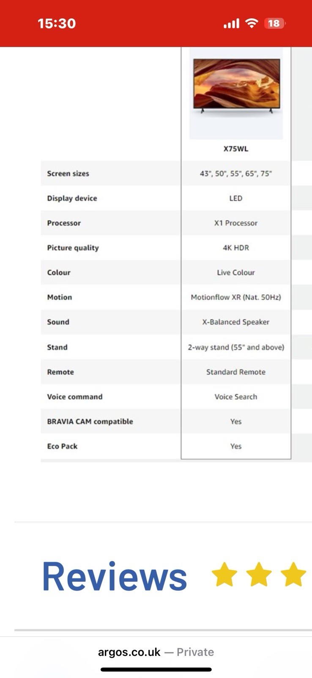This screenshot has height=678, width=312.
Task: Open the X75WL TV product image
Action: click(236, 87)
